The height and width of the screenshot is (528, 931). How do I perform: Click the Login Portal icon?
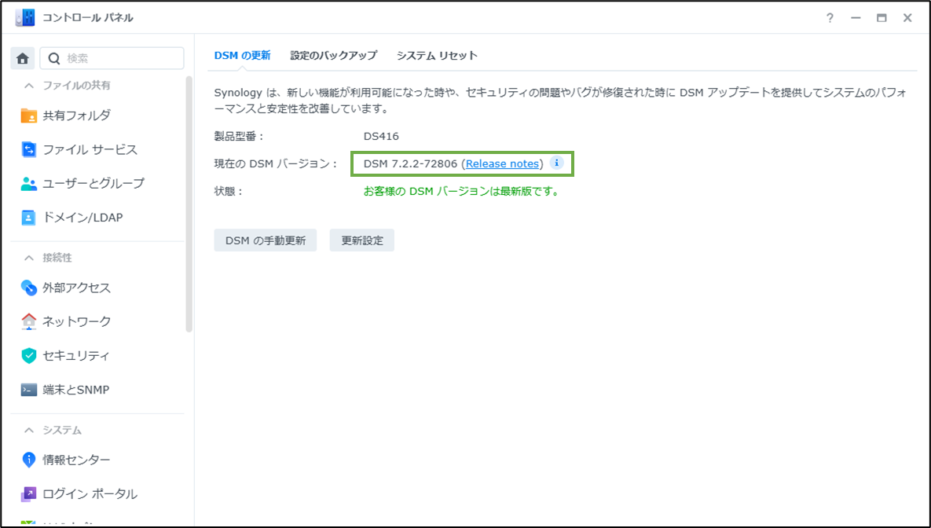pyautogui.click(x=28, y=493)
